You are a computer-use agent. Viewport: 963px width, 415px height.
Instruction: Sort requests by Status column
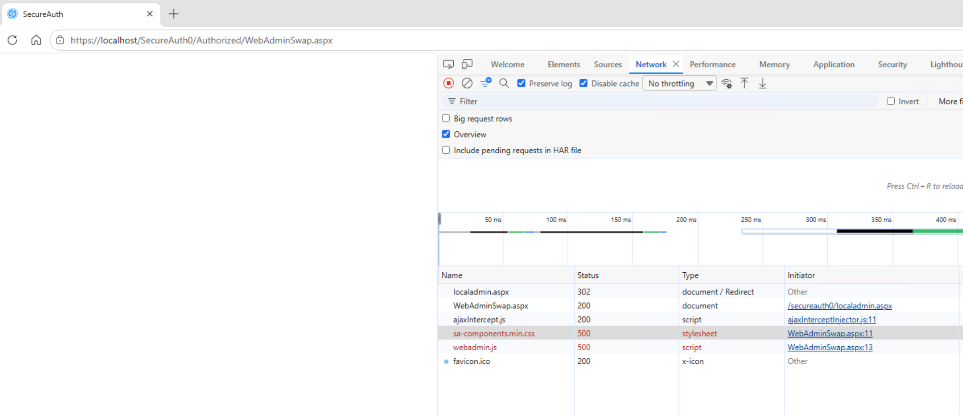(x=626, y=275)
